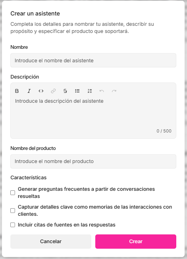
Task: Tick the include source citations checkbox
Action: [13, 225]
